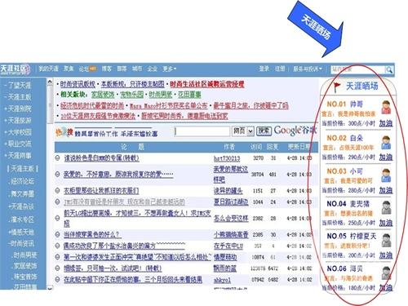This screenshot has height=306, width=408.
Task: Open the 家居装饰 related board link
Action: click(103, 95)
